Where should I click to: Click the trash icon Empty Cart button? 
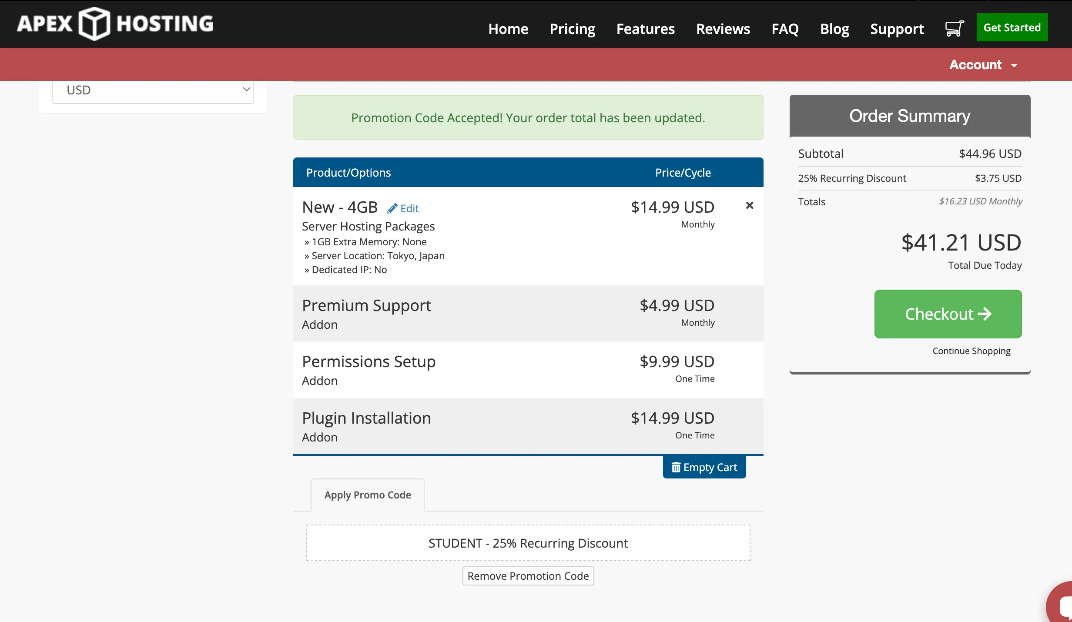coord(704,467)
